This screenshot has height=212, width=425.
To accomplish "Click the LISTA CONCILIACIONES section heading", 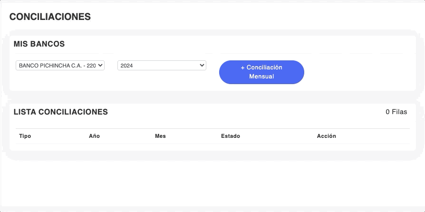I will tap(60, 112).
